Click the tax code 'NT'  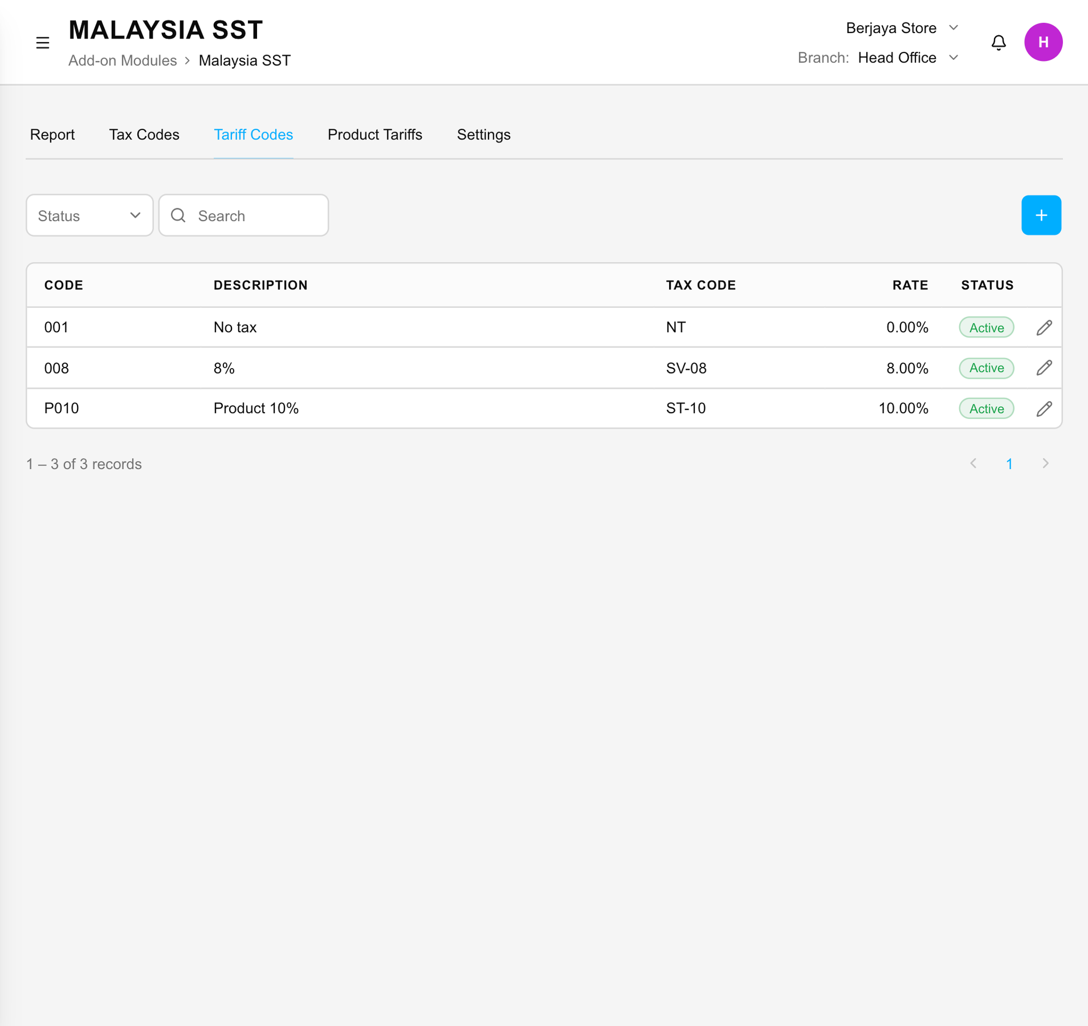[676, 327]
